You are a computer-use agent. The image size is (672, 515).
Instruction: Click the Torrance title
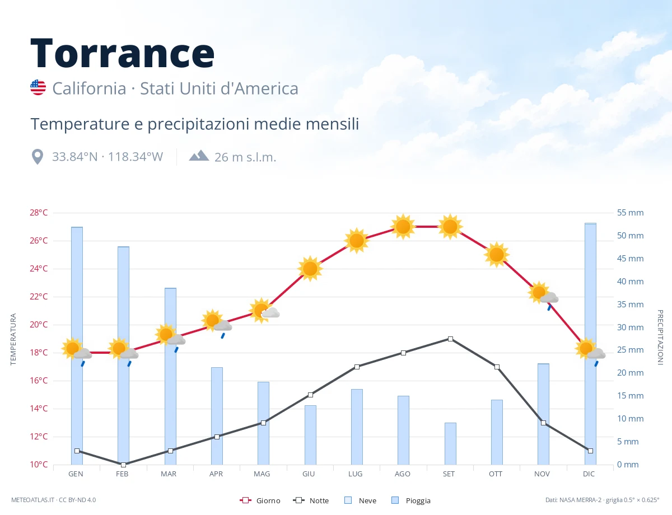(x=123, y=52)
